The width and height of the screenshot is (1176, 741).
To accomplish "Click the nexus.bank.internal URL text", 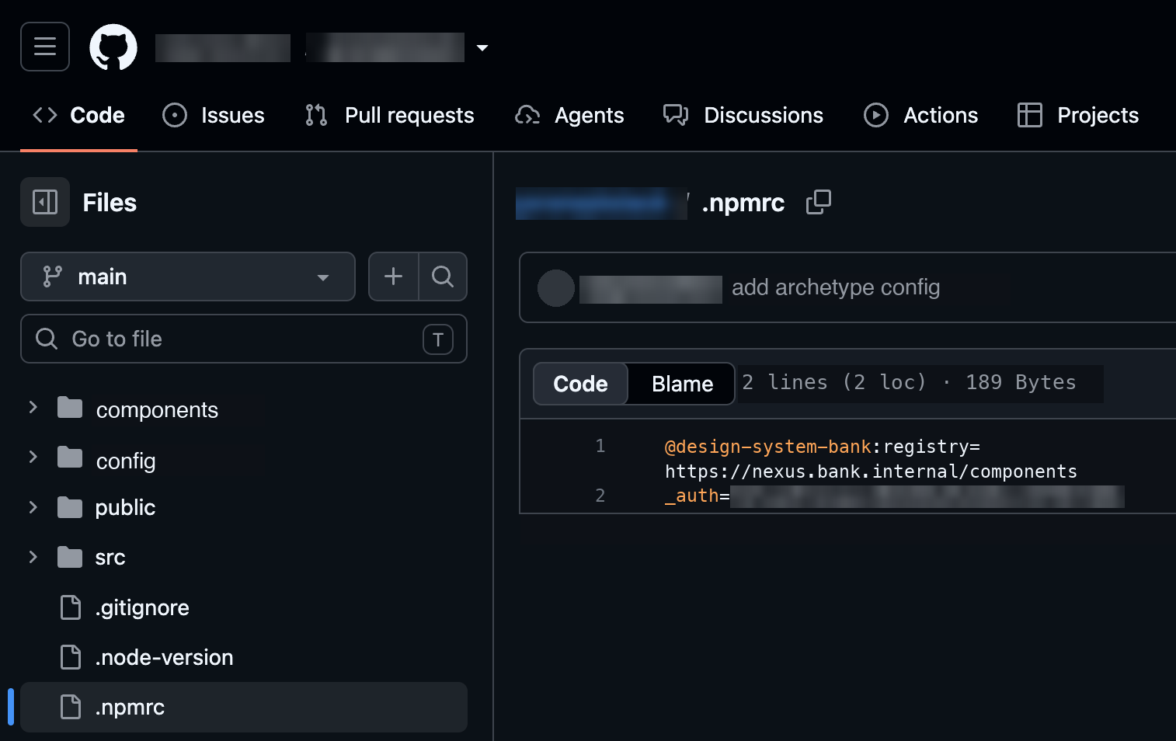I will (871, 471).
